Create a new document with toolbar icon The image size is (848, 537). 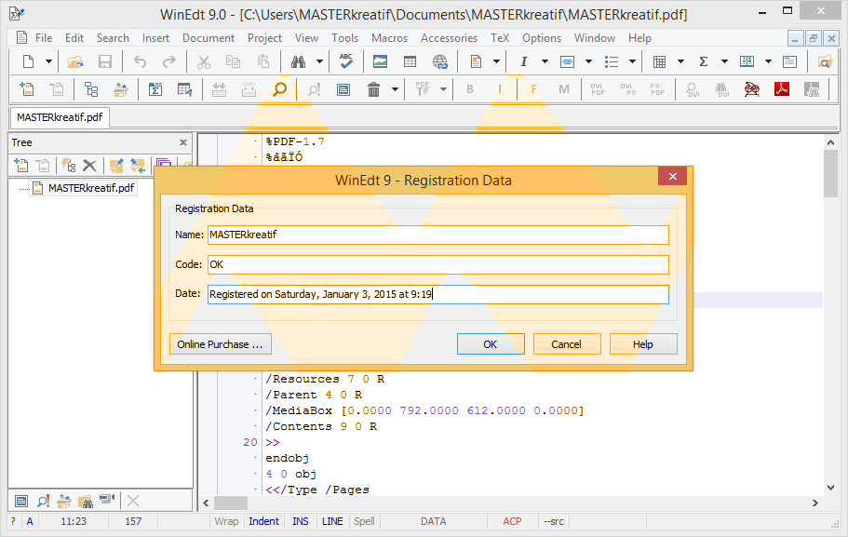28,61
